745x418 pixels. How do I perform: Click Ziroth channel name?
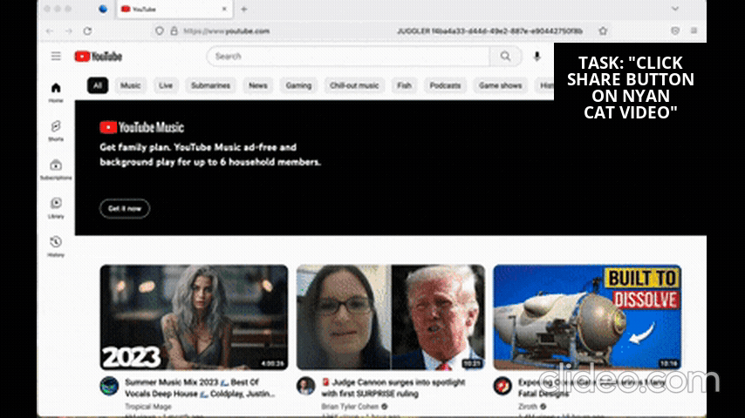(x=528, y=407)
